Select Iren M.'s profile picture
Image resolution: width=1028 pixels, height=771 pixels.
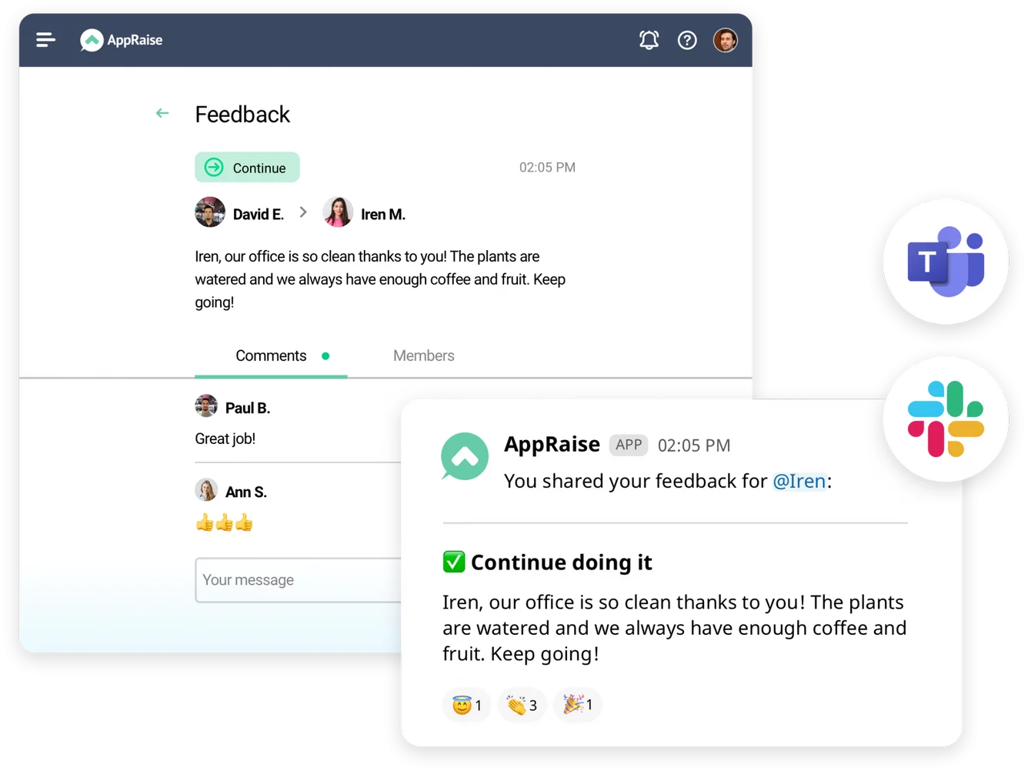click(338, 212)
